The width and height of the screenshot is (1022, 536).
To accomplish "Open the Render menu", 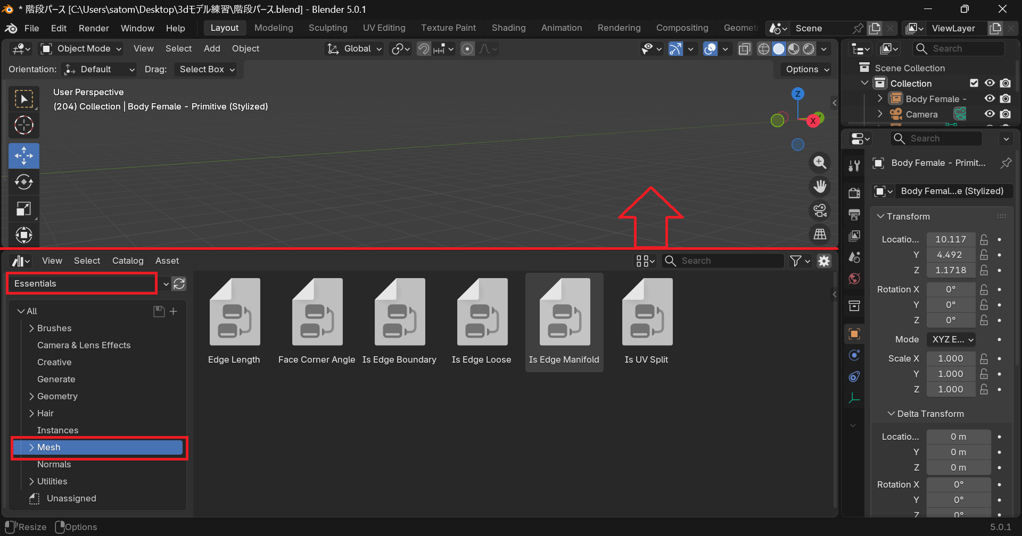I will pos(94,28).
